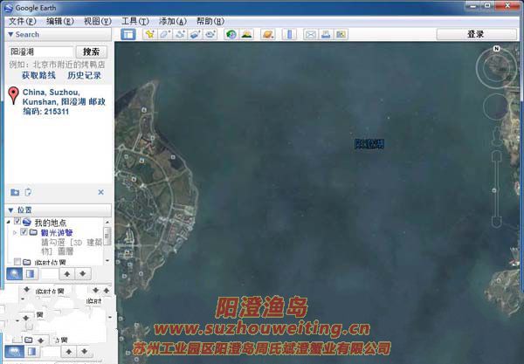This screenshot has height=364, width=524.
Task: Open the 工具(T) menu
Action: [x=134, y=20]
